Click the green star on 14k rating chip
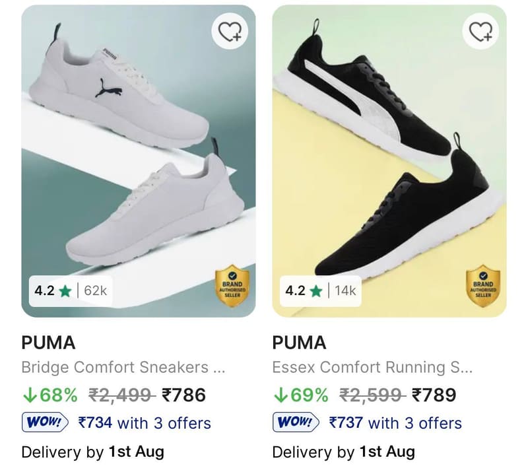This screenshot has width=528, height=472. (316, 290)
